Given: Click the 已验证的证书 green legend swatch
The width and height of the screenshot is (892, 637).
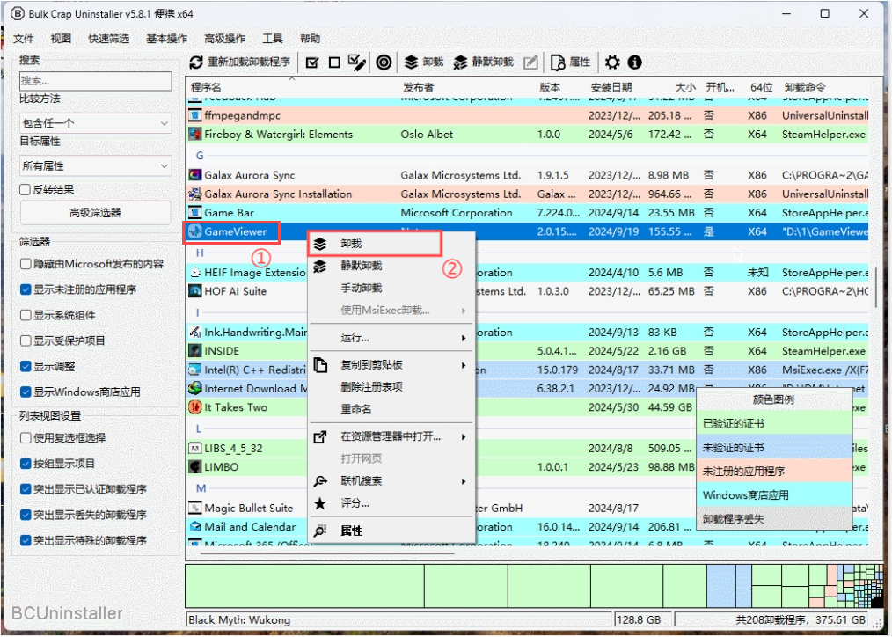Looking at the screenshot, I should (x=774, y=424).
